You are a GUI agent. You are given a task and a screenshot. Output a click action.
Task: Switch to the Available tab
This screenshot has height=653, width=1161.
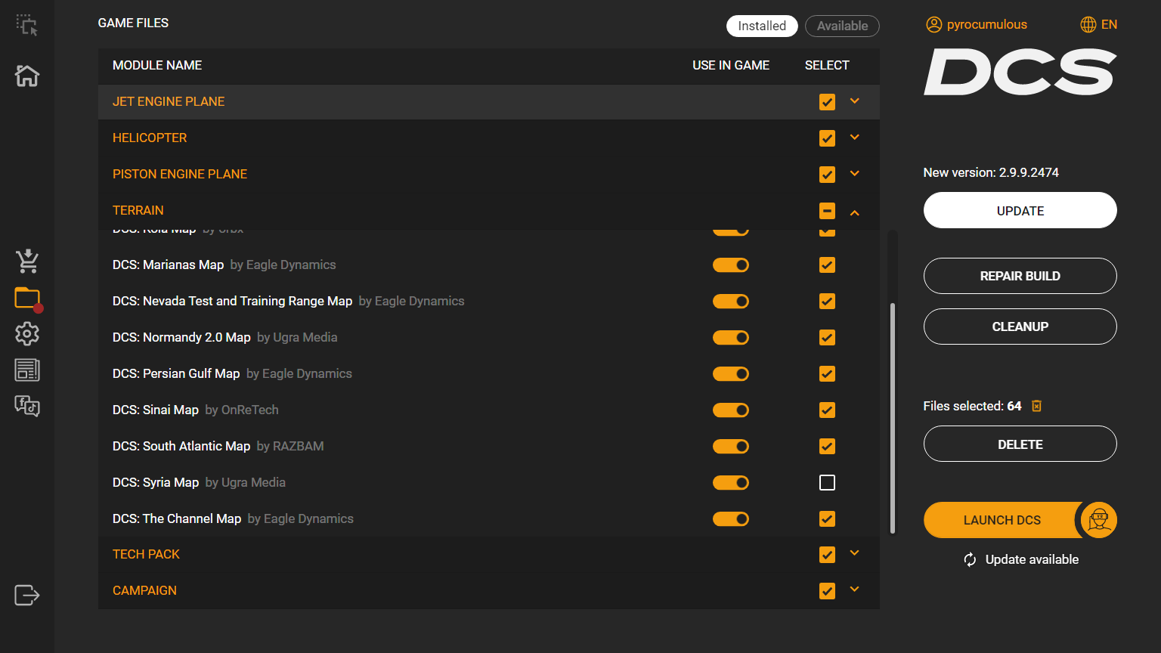[x=842, y=26]
